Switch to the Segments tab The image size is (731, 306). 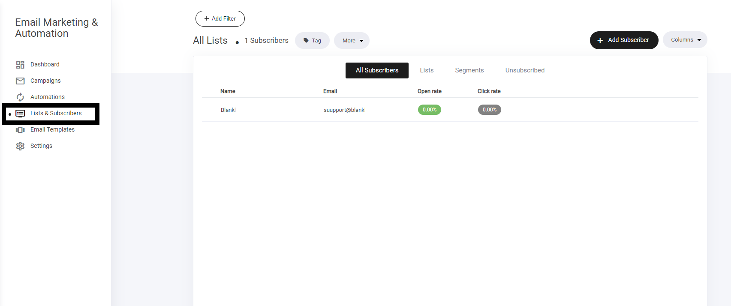point(469,70)
